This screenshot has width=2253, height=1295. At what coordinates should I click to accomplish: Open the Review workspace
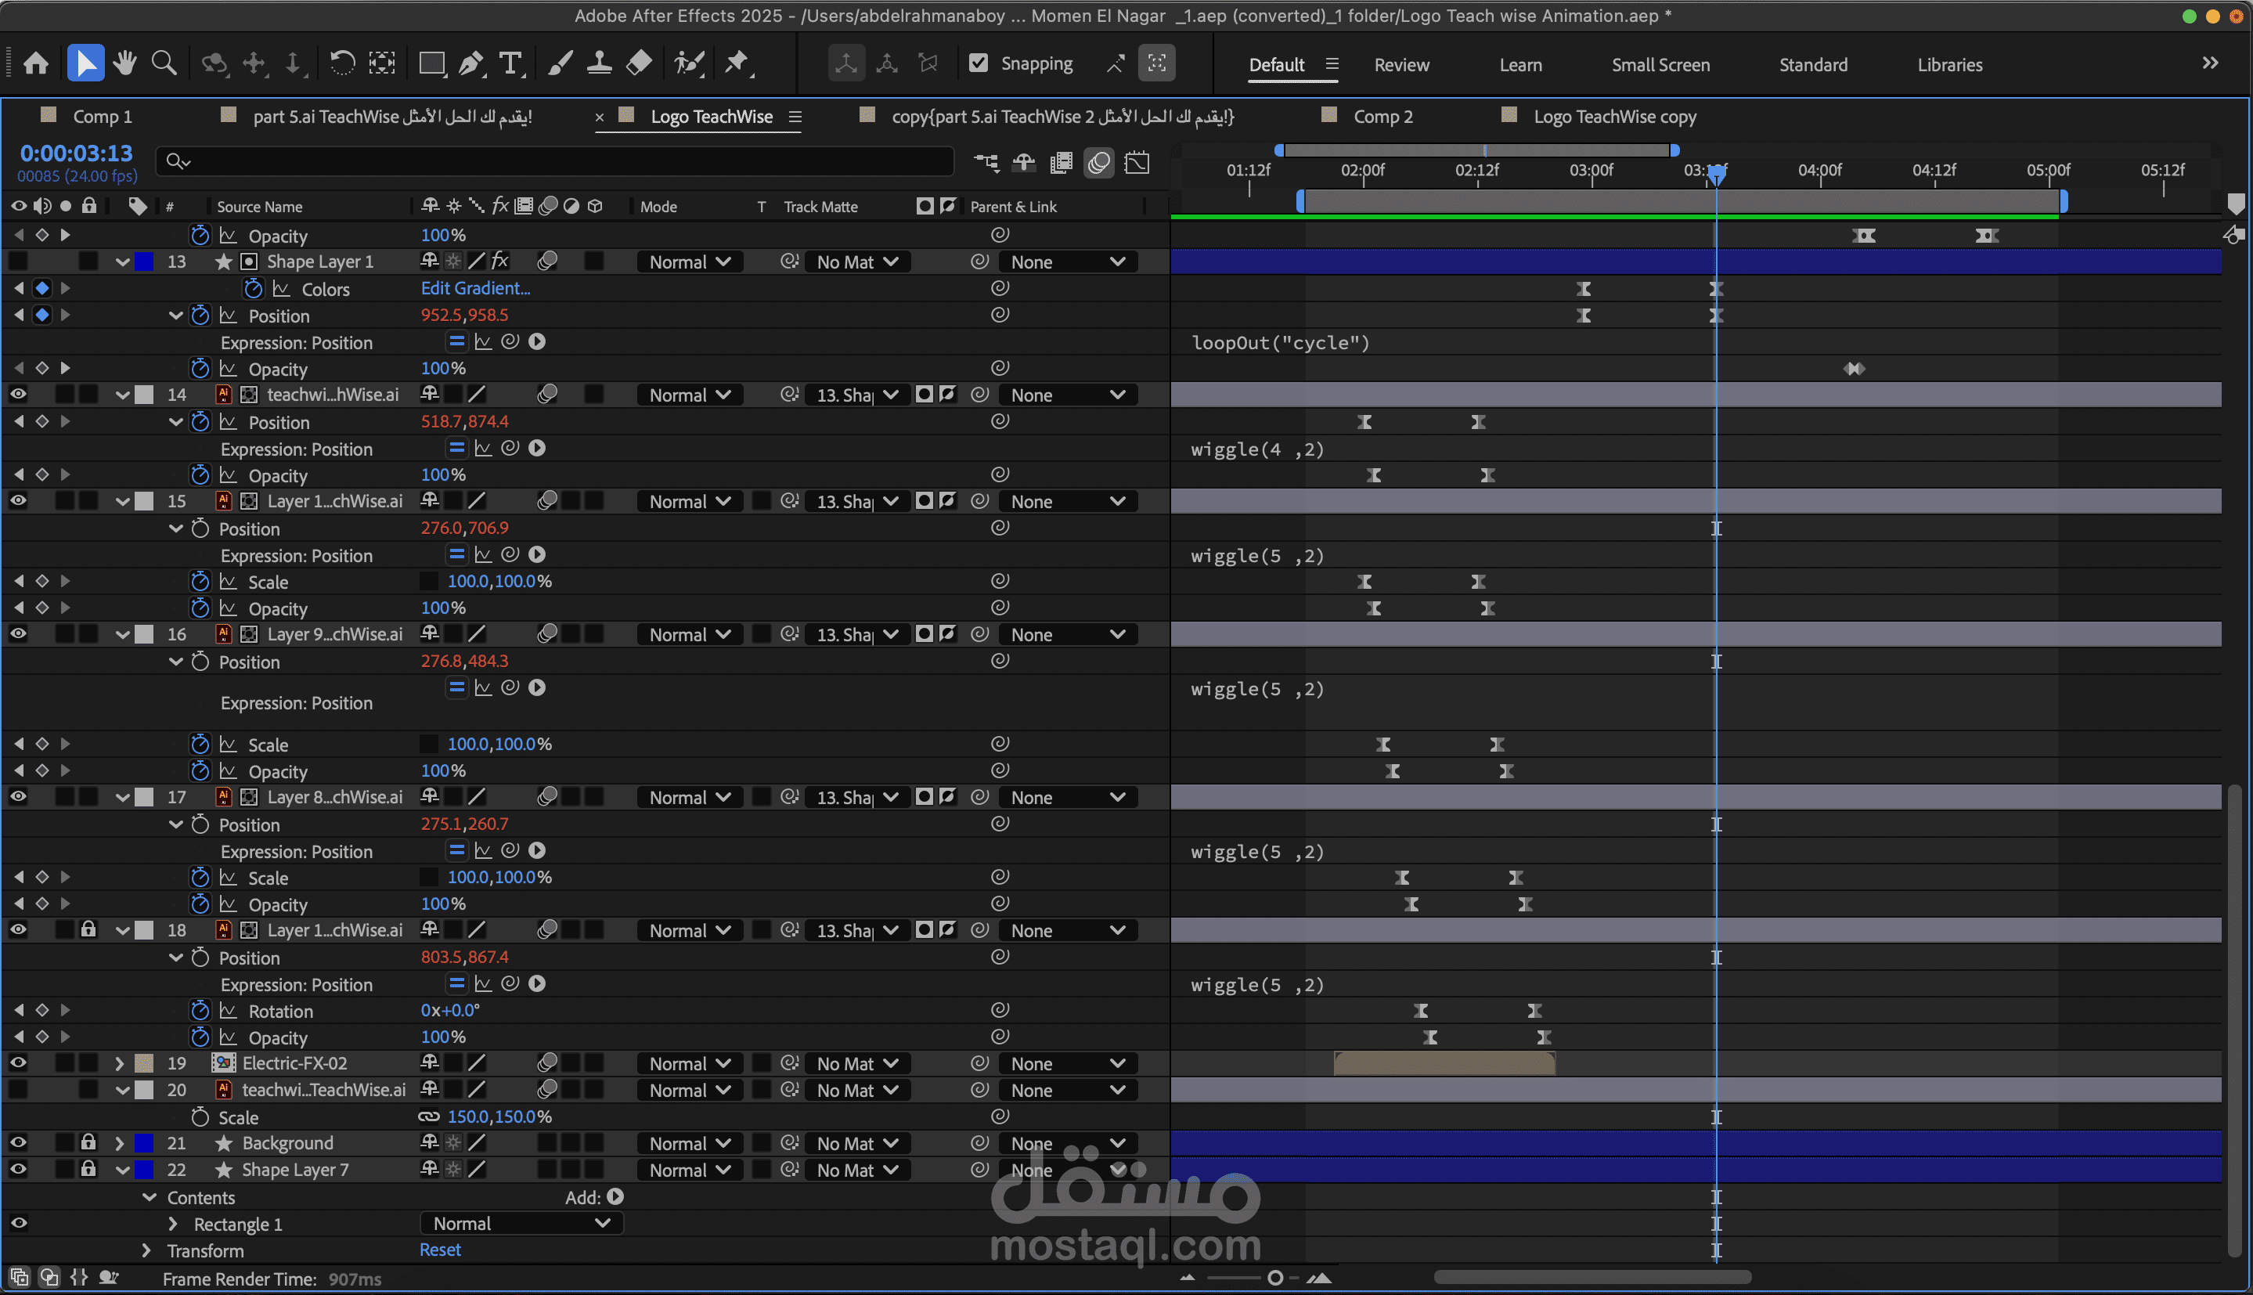tap(1401, 65)
